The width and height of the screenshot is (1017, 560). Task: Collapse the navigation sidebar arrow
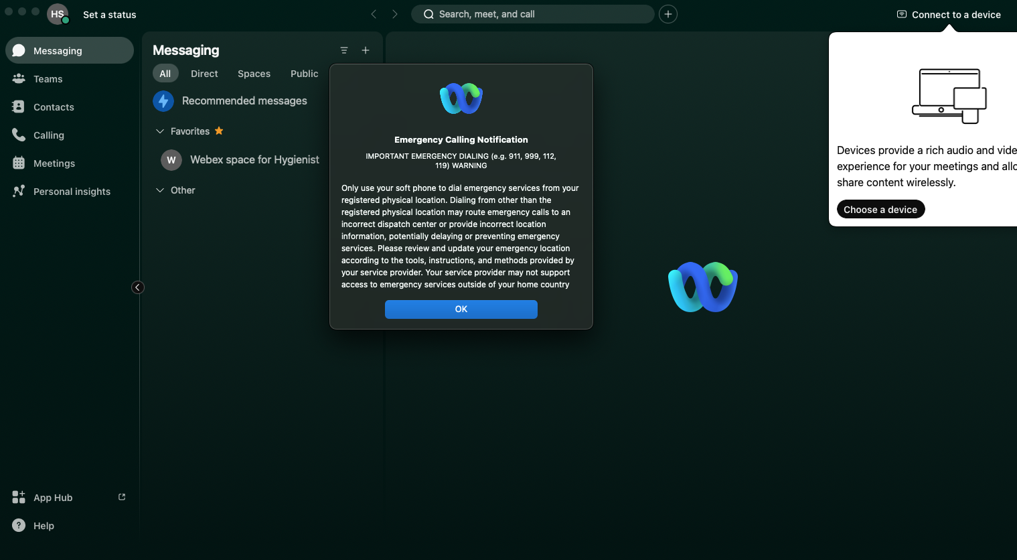tap(138, 287)
